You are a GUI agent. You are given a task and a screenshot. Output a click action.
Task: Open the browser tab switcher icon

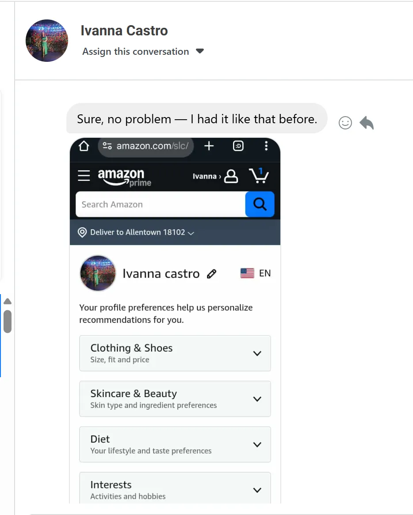(238, 146)
